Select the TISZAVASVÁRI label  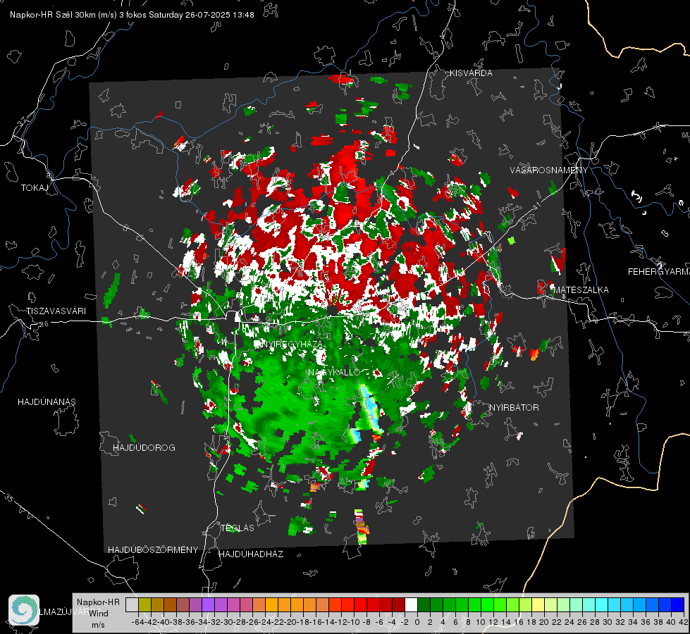(x=56, y=311)
